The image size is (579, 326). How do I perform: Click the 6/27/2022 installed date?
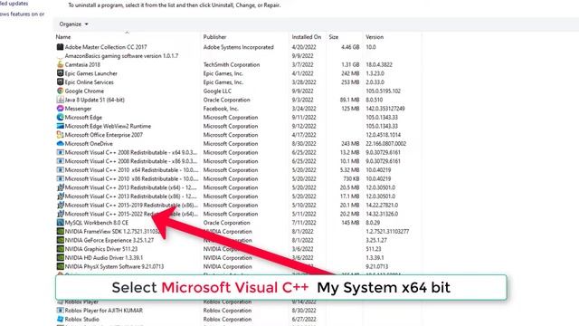point(304,319)
